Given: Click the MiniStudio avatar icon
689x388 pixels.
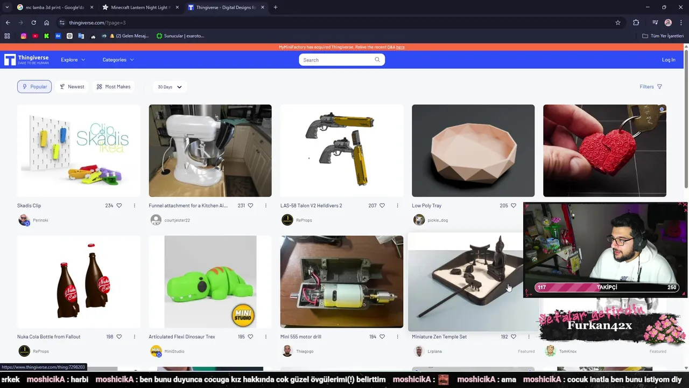Looking at the screenshot, I should click(156, 351).
